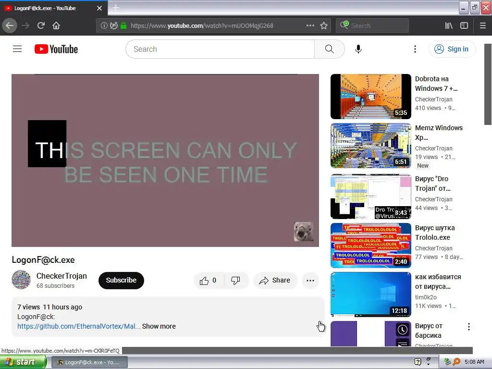Open the Windows start menu

[23, 362]
